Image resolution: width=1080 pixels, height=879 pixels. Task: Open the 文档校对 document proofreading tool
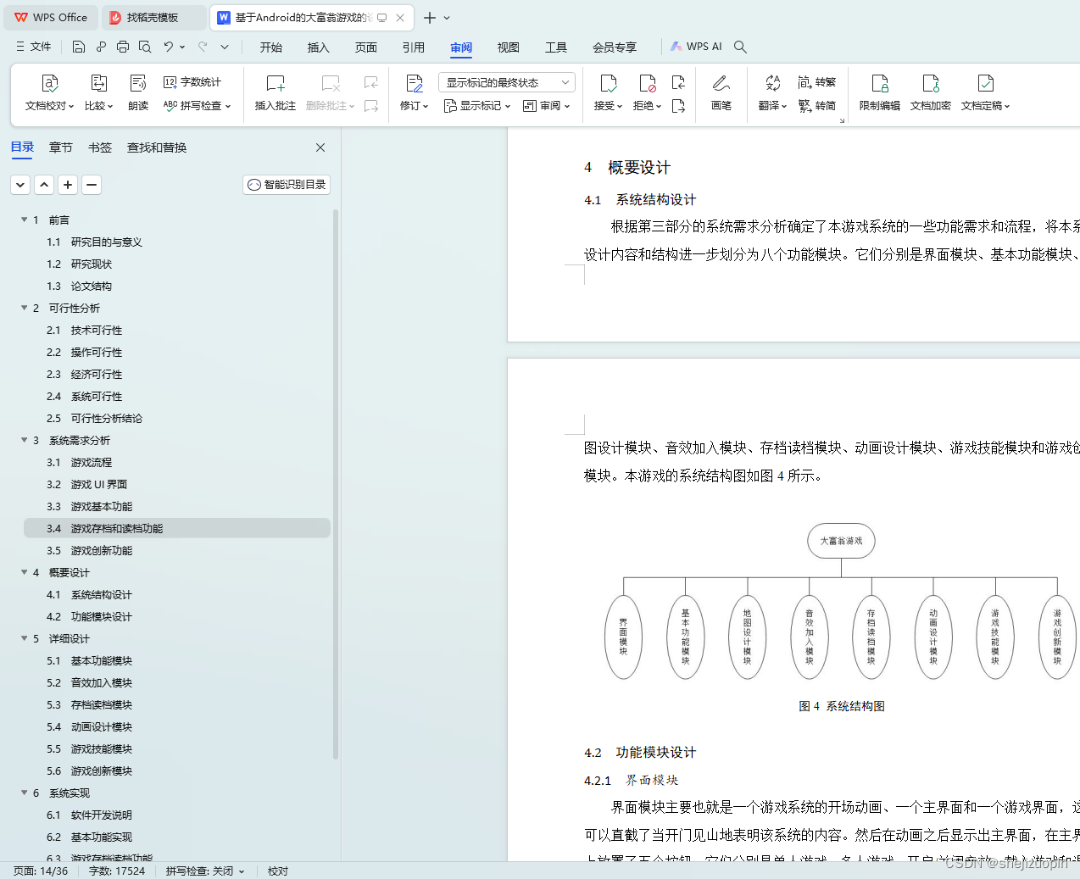coord(50,92)
